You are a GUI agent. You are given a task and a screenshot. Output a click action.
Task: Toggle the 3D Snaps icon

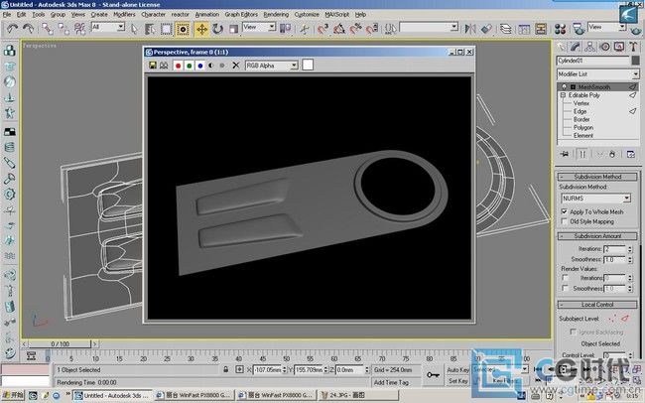tap(322, 29)
